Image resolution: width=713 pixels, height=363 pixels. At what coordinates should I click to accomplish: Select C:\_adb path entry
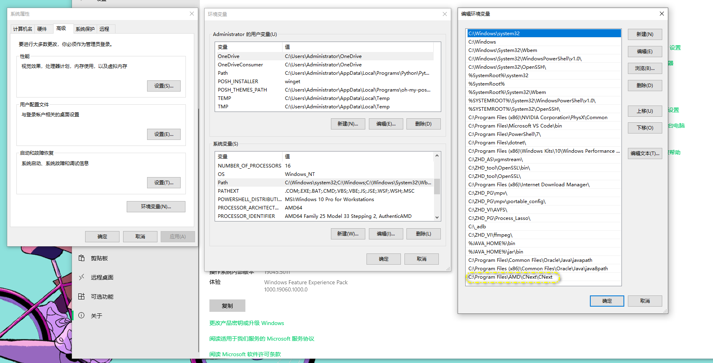point(544,227)
